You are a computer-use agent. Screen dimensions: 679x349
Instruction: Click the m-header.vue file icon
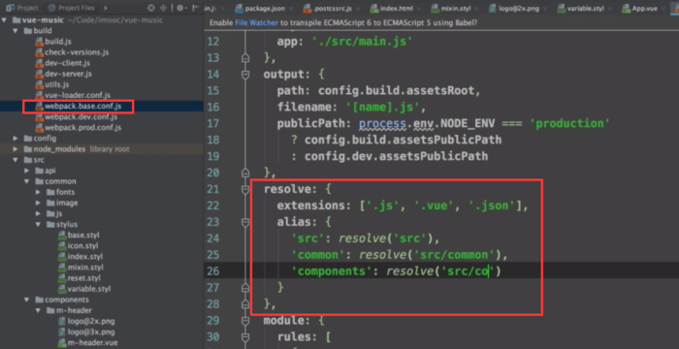click(x=62, y=343)
